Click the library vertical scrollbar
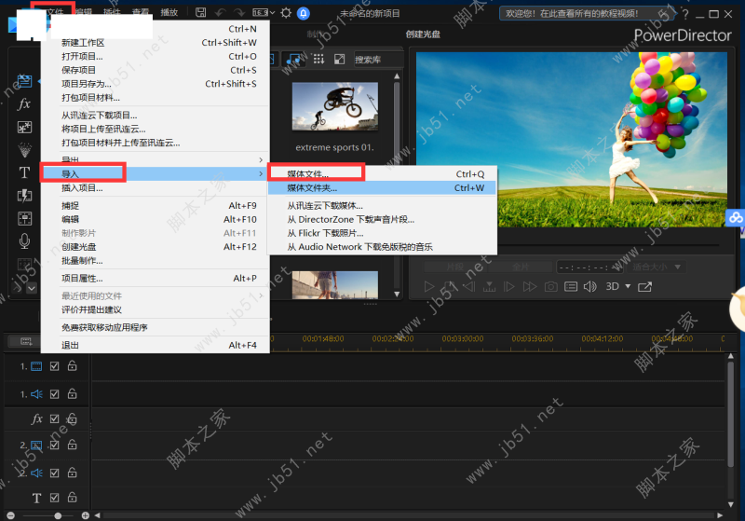Screen dimensions: 745x521 tap(397, 185)
